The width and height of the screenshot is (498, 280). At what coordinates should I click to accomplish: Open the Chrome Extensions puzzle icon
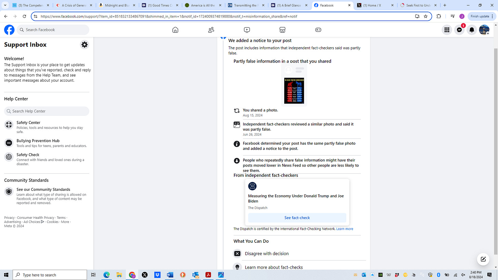pyautogui.click(x=439, y=16)
